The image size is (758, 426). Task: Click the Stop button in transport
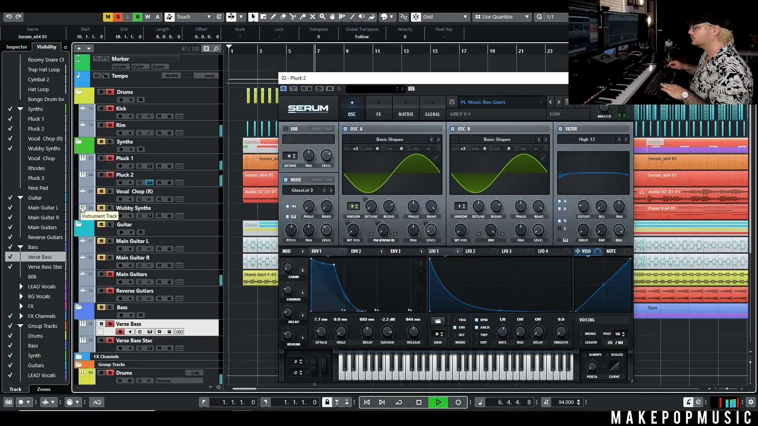coord(419,402)
